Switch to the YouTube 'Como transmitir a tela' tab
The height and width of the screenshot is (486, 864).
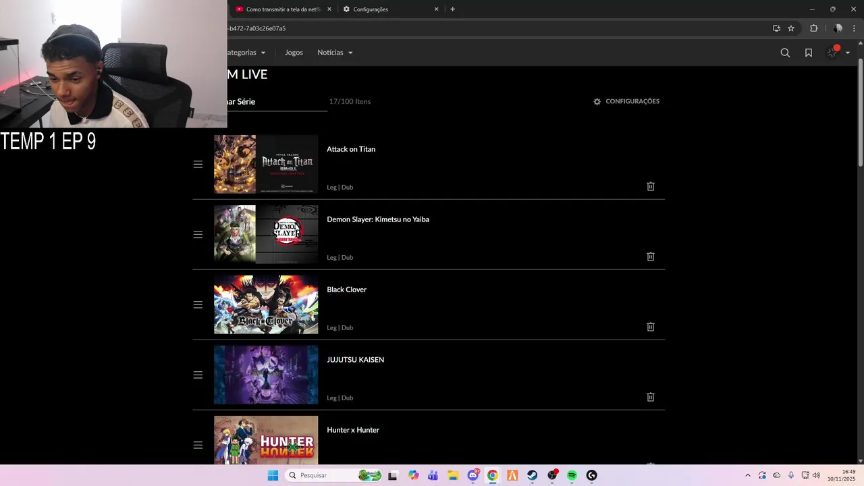(282, 9)
